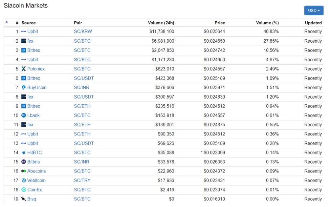This screenshot has height=207, width=330.
Task: Click the Vebitcoin logo icon
Action: tap(24, 180)
